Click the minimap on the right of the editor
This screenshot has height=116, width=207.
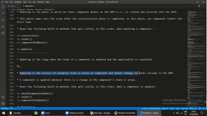click(x=196, y=59)
